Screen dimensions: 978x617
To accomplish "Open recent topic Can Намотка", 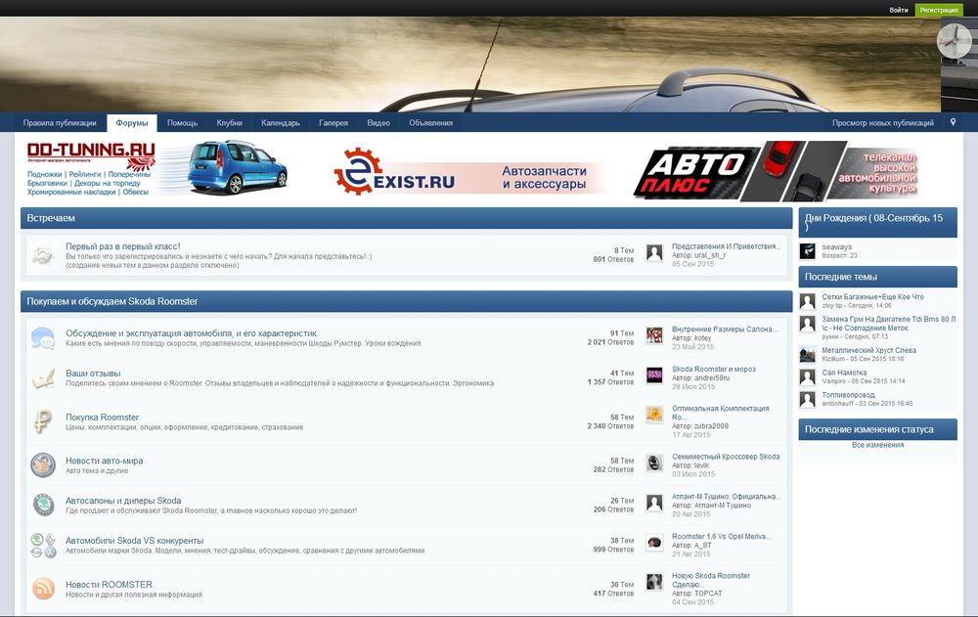I will click(844, 373).
